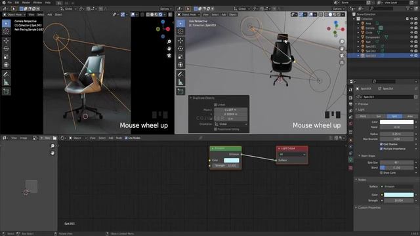Click pan hand icon in Camera Perspective viewport
Viewport: 420px width, 236px height.
(169, 49)
